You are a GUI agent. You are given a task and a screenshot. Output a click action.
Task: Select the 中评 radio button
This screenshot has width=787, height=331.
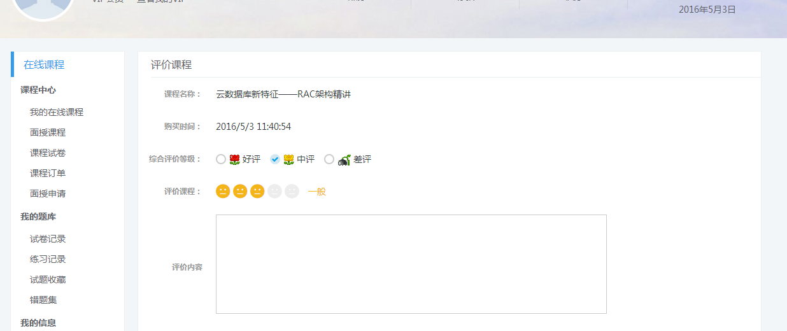tap(275, 159)
